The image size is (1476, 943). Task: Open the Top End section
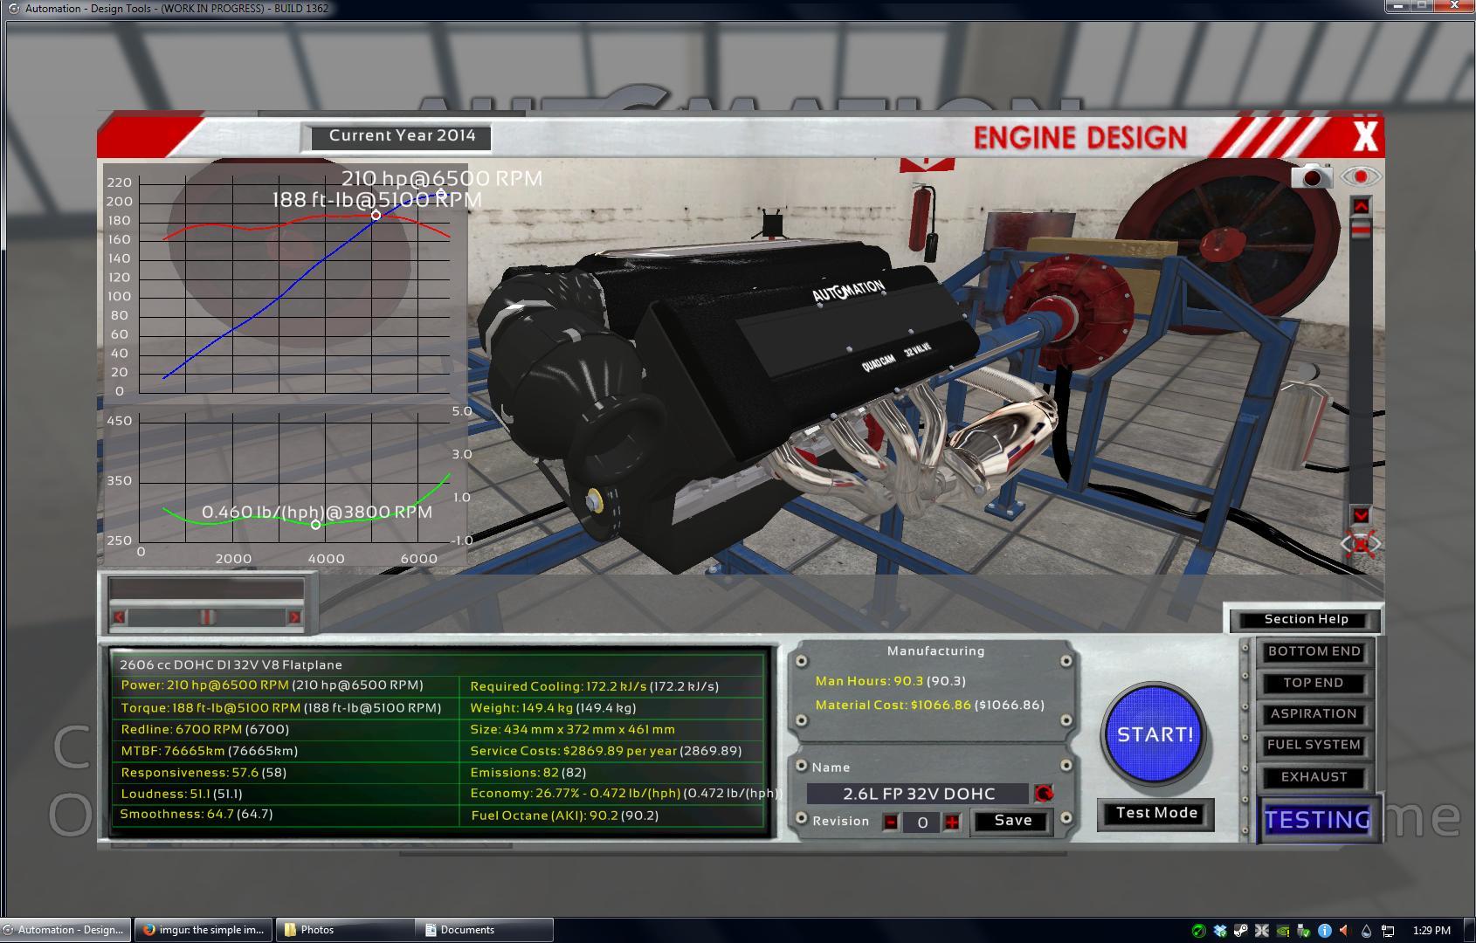click(1314, 683)
